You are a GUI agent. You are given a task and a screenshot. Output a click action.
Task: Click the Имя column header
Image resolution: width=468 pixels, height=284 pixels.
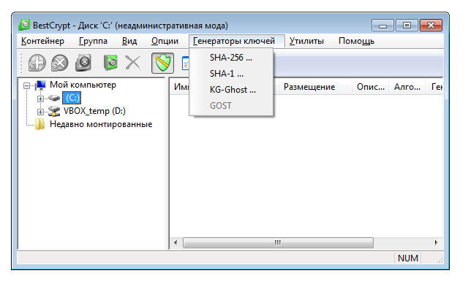[180, 87]
